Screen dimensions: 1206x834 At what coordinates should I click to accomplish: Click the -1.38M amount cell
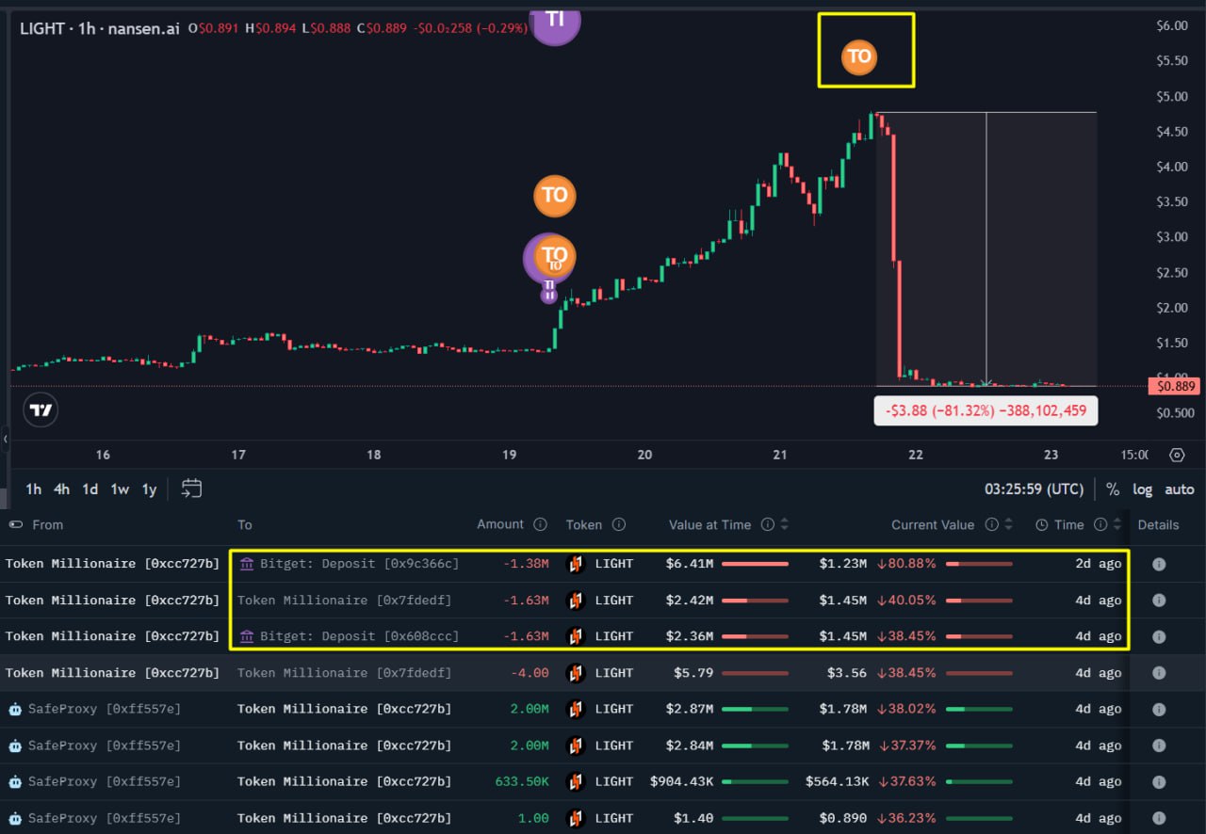coord(525,564)
